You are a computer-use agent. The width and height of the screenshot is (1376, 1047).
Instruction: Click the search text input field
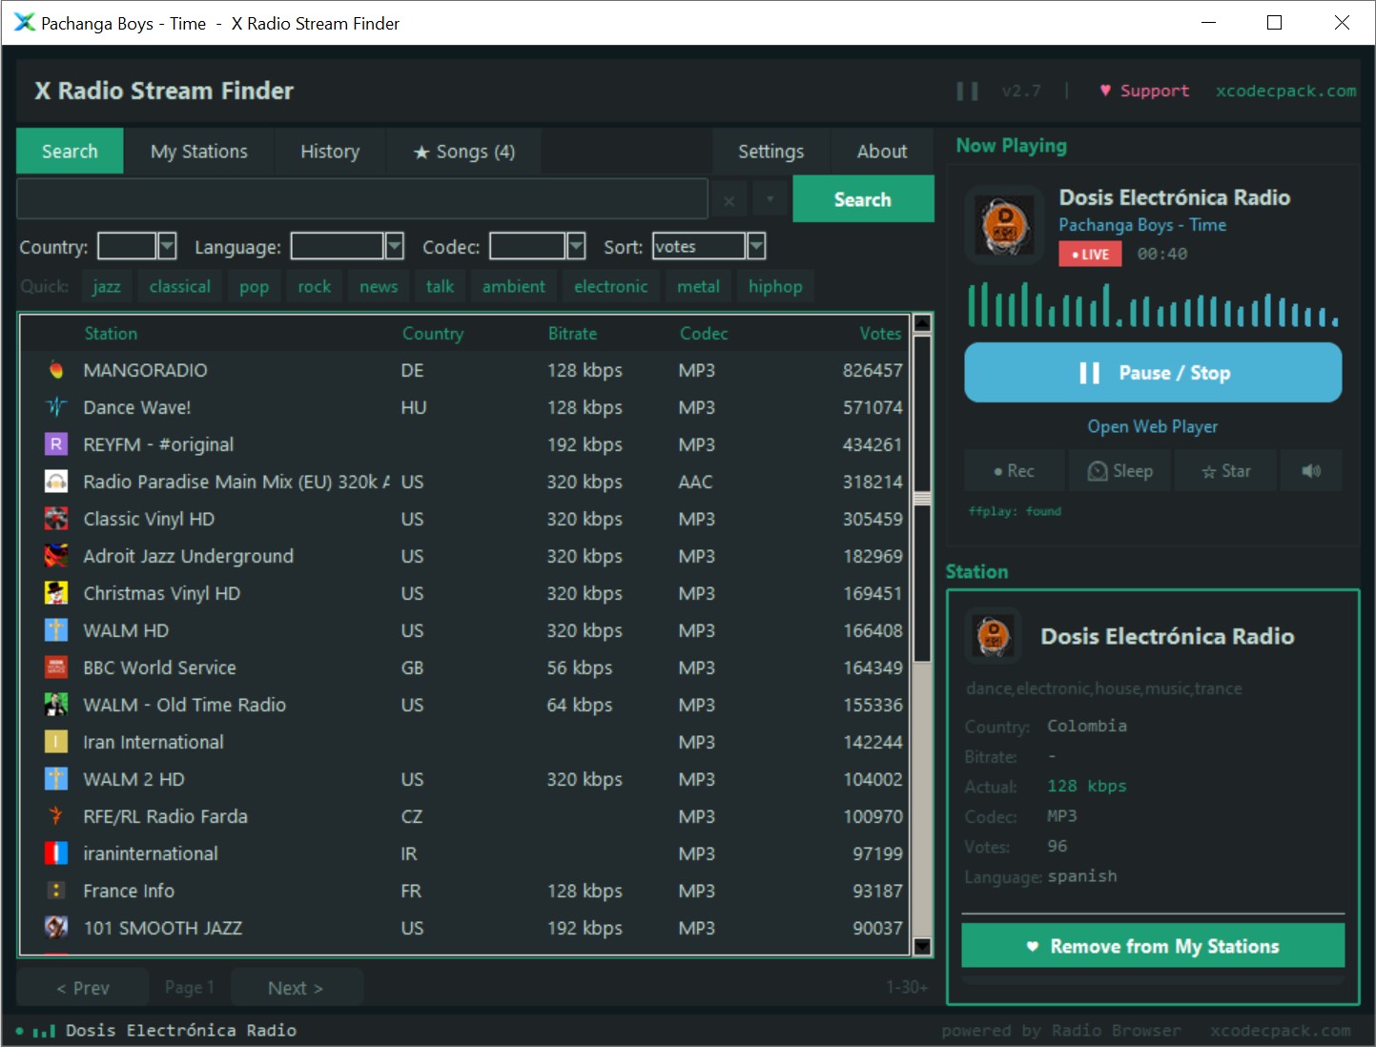(x=362, y=199)
